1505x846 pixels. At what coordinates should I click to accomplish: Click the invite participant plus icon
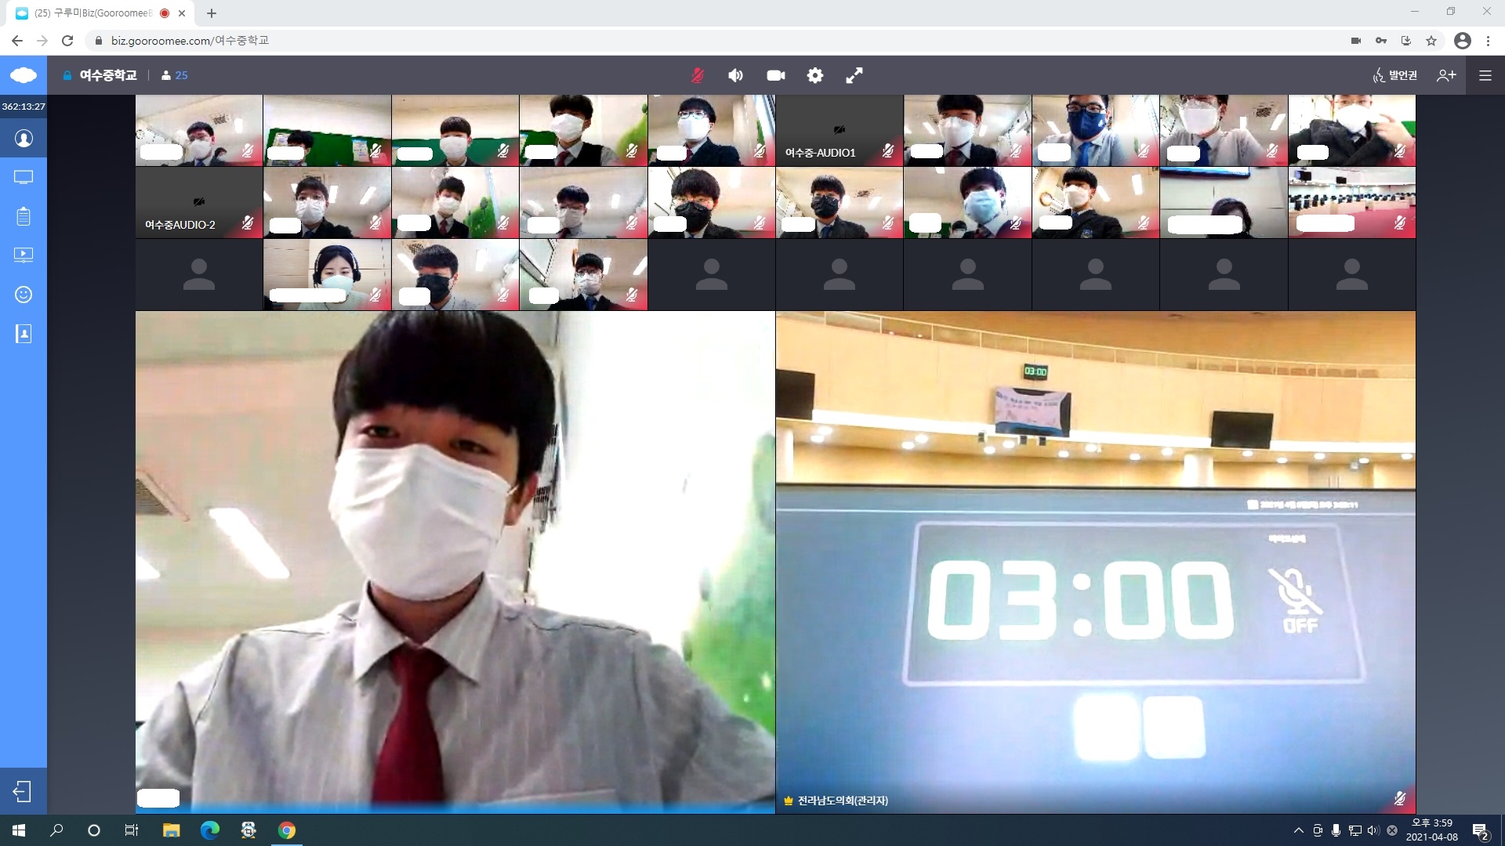pos(1446,75)
